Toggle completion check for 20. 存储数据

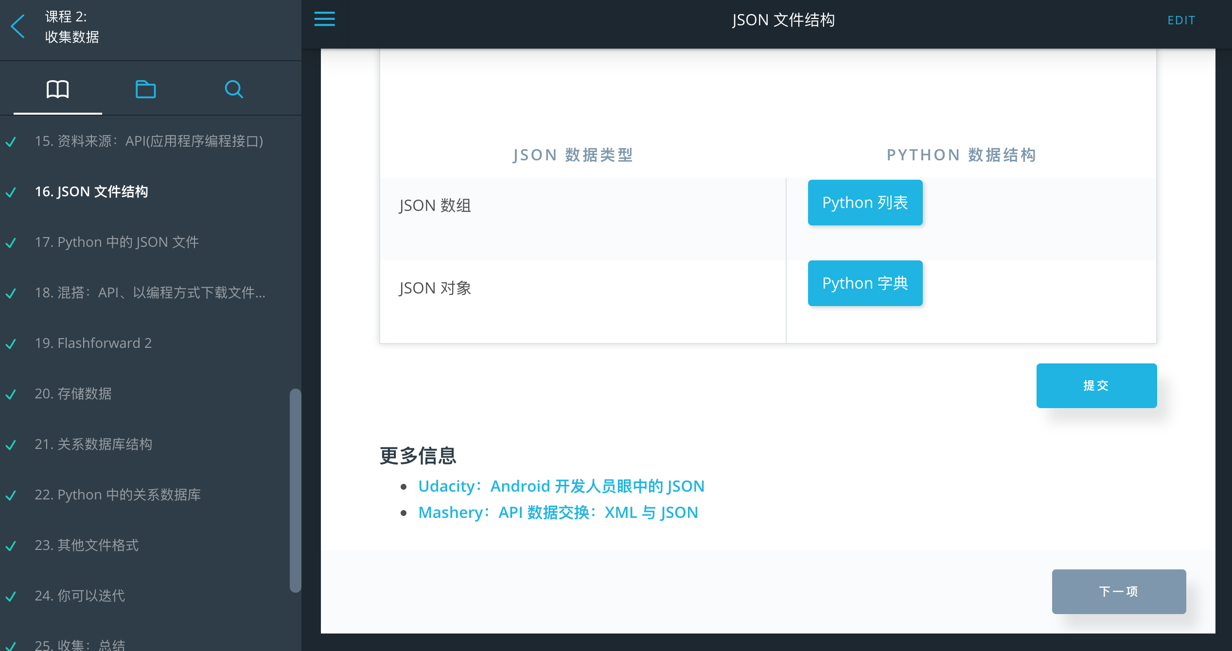point(11,394)
